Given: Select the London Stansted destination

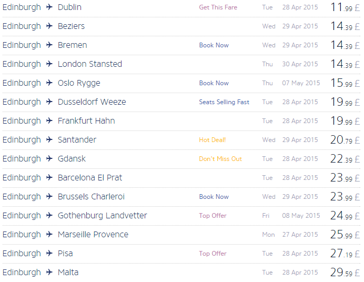Looking at the screenshot, I should (x=90, y=64).
